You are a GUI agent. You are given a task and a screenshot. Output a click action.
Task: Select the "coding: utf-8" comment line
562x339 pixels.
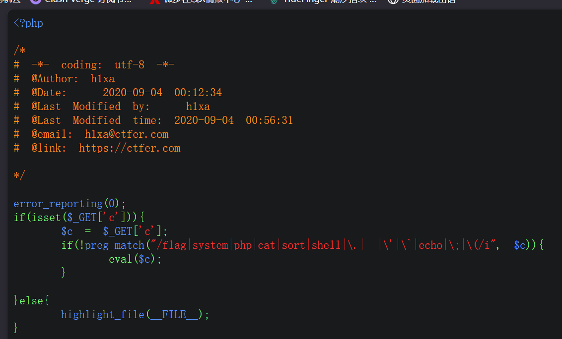point(94,65)
